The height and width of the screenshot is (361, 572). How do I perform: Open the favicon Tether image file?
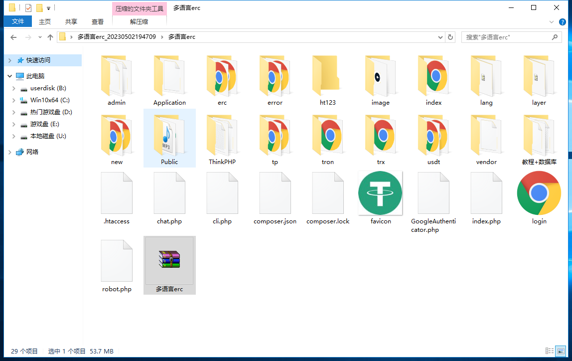pyautogui.click(x=381, y=193)
